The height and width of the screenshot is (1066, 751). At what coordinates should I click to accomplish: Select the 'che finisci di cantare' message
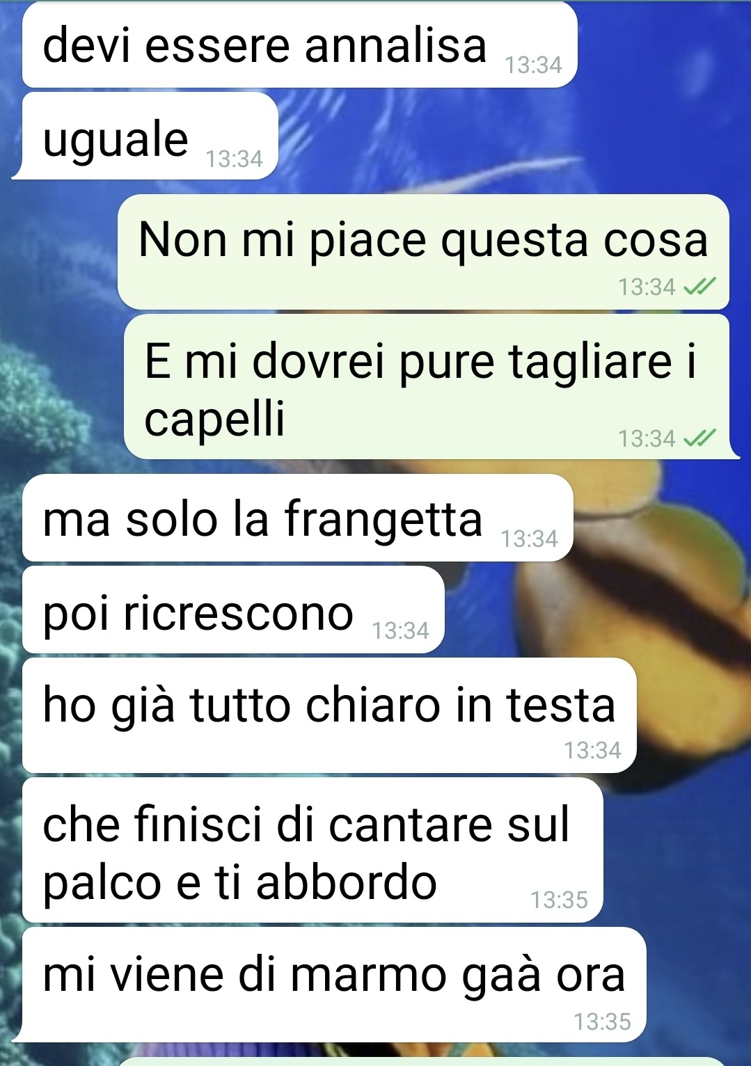pos(313,850)
